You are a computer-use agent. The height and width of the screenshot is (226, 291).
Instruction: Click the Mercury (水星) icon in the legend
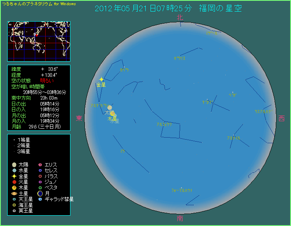click(x=14, y=170)
